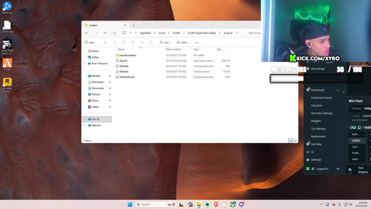Viewport: 371px width, 209px height.
Task: Click the Share icon in Explorer toolbar
Action: click(x=142, y=42)
